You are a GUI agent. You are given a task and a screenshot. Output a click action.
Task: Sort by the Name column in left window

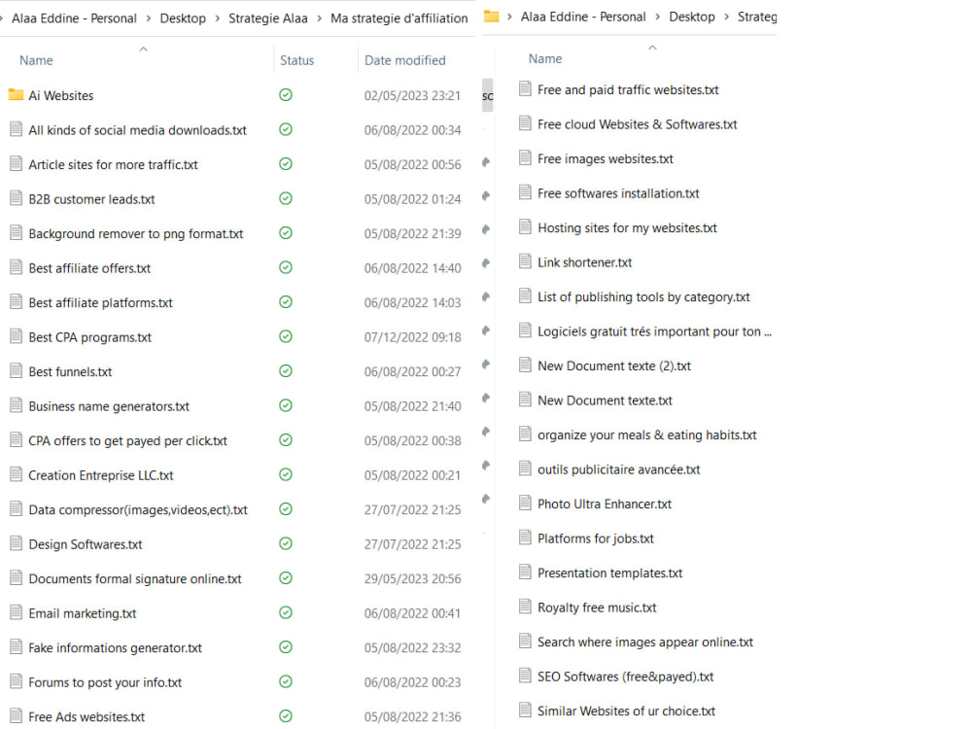(36, 60)
